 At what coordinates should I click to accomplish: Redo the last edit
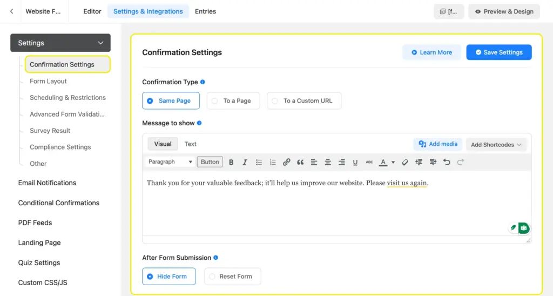(460, 162)
